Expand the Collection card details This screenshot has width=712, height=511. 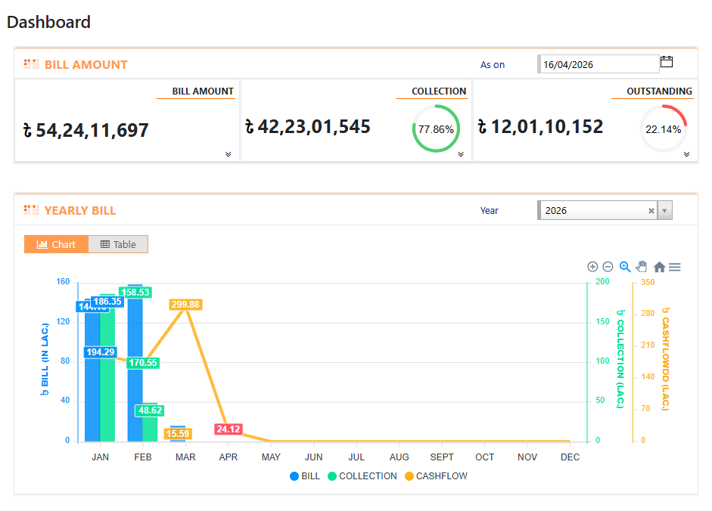(460, 154)
